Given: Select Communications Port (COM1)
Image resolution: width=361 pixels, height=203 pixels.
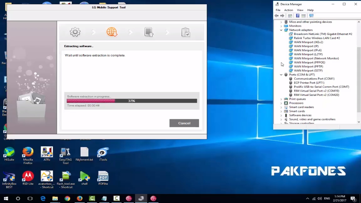Looking at the screenshot, I should click(x=314, y=79).
